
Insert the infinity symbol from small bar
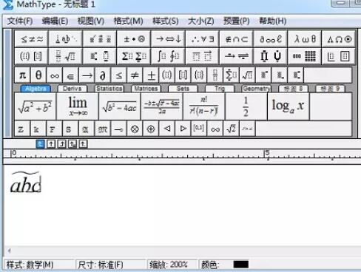point(55,75)
